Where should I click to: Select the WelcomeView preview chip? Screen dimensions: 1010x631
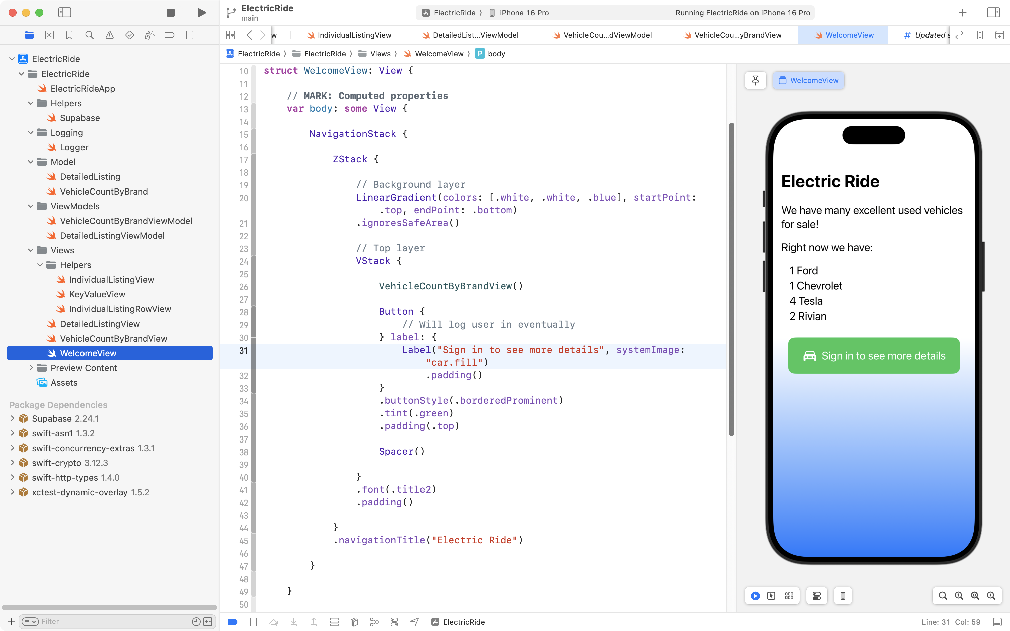808,80
